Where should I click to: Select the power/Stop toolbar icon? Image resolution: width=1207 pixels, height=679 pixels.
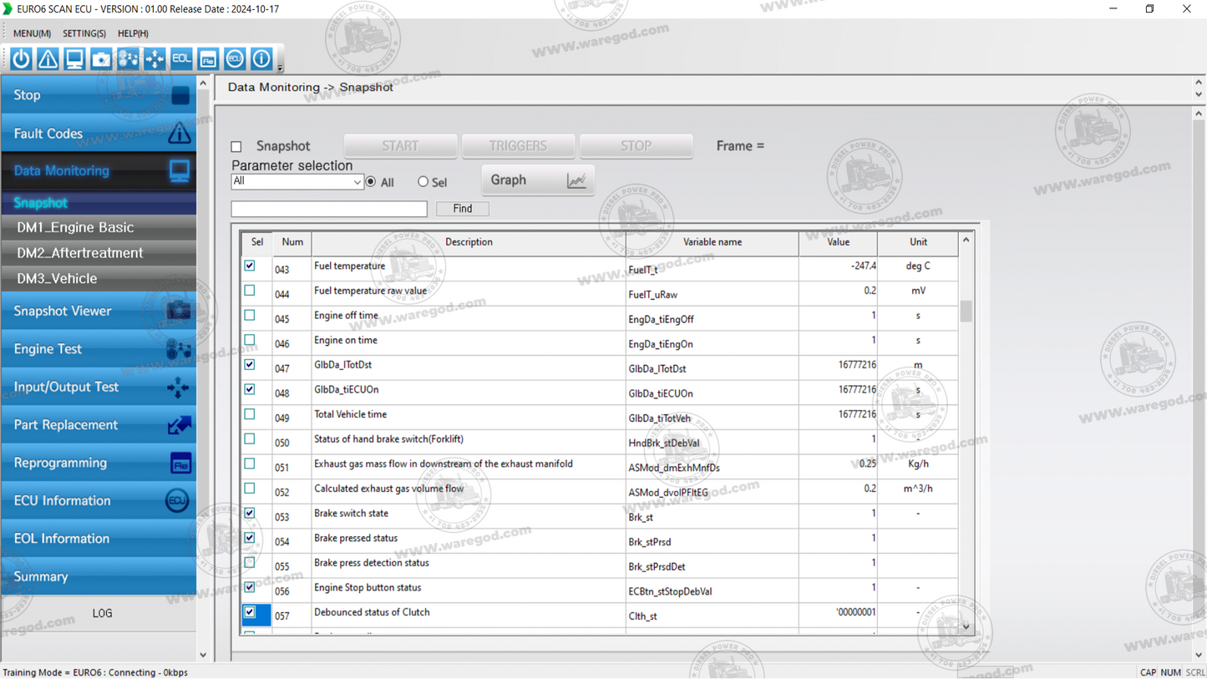tap(21, 58)
